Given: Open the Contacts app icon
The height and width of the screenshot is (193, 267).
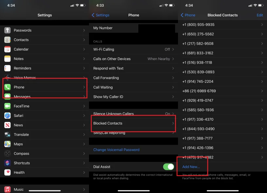Looking at the screenshot, I should click(8, 40).
